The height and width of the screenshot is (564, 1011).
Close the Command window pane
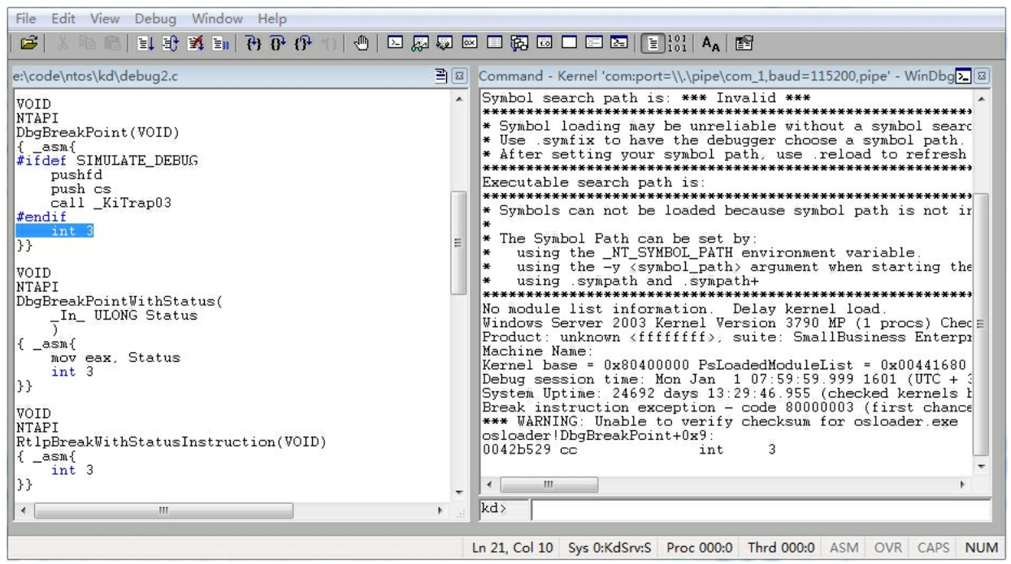coord(982,76)
